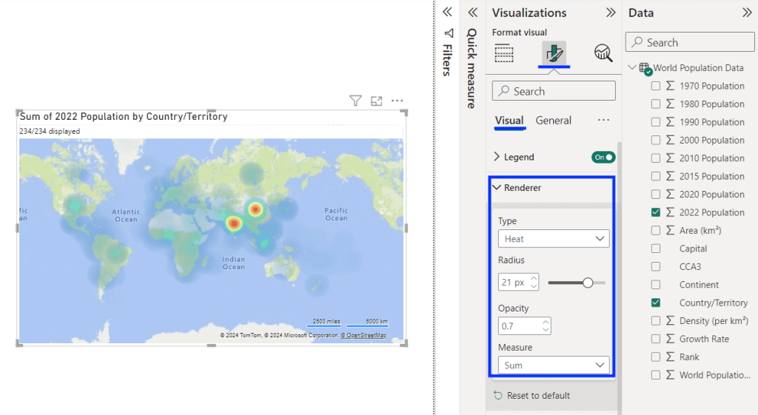Check the Continent field
The height and width of the screenshot is (415, 758).
pyautogui.click(x=656, y=285)
